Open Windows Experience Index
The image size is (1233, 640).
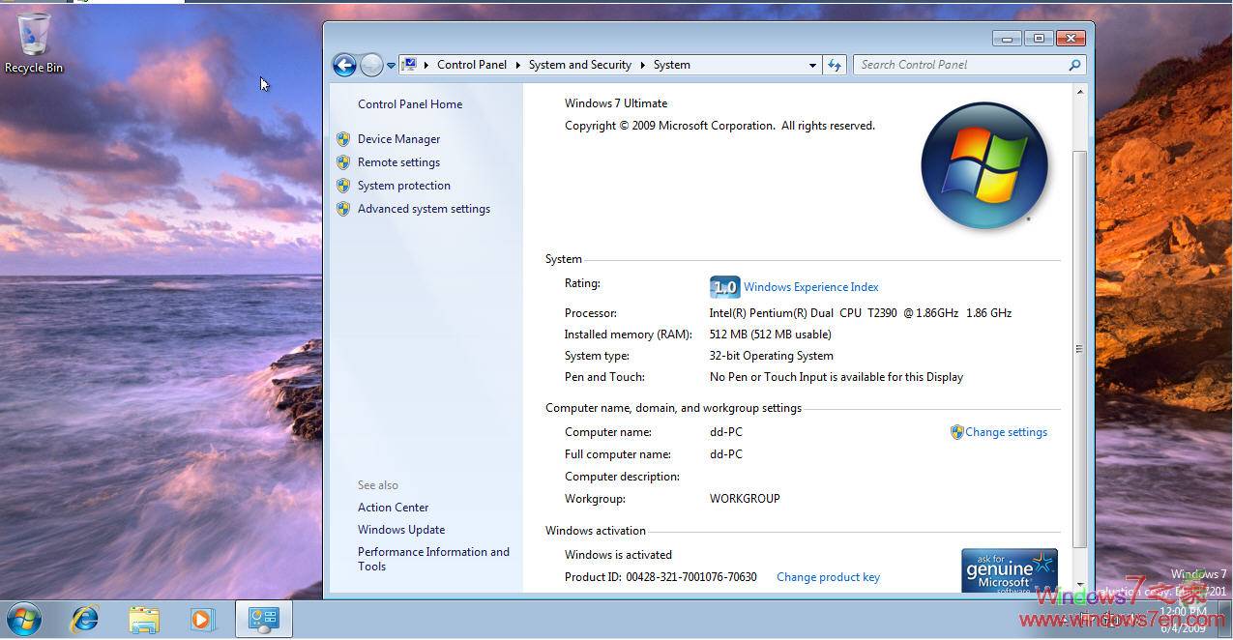point(810,286)
